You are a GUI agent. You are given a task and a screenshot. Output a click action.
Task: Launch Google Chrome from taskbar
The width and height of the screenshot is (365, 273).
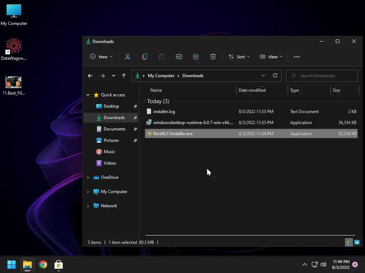pyautogui.click(x=43, y=264)
